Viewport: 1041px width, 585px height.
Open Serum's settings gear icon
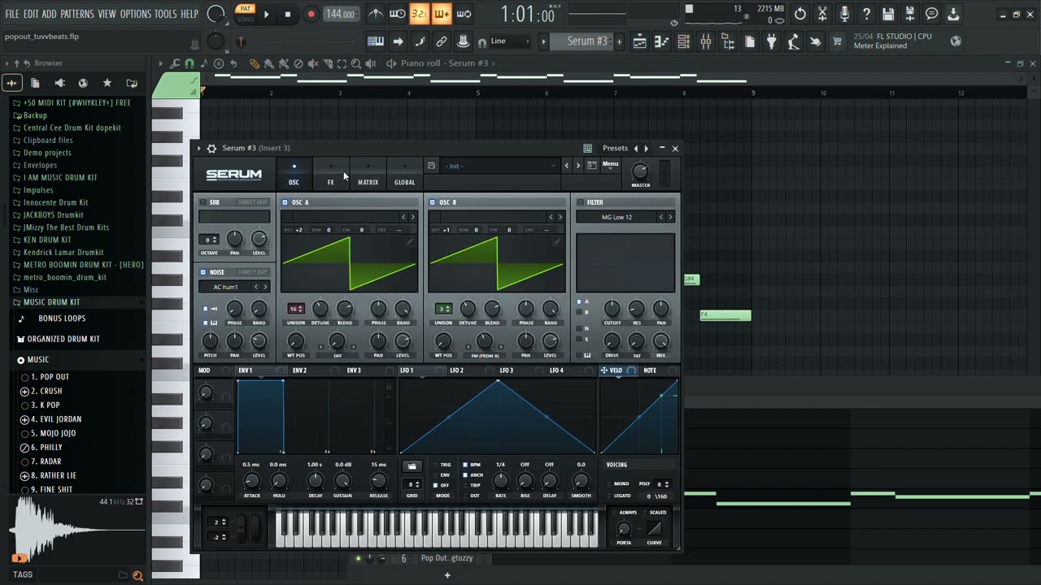click(x=211, y=148)
